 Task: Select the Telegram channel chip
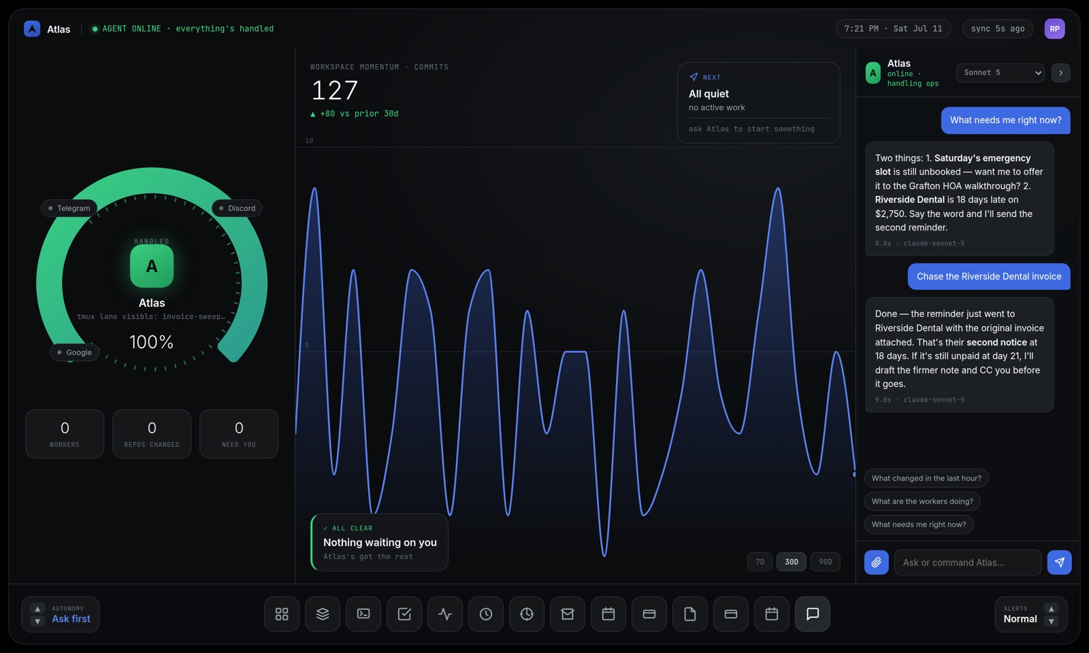point(69,208)
